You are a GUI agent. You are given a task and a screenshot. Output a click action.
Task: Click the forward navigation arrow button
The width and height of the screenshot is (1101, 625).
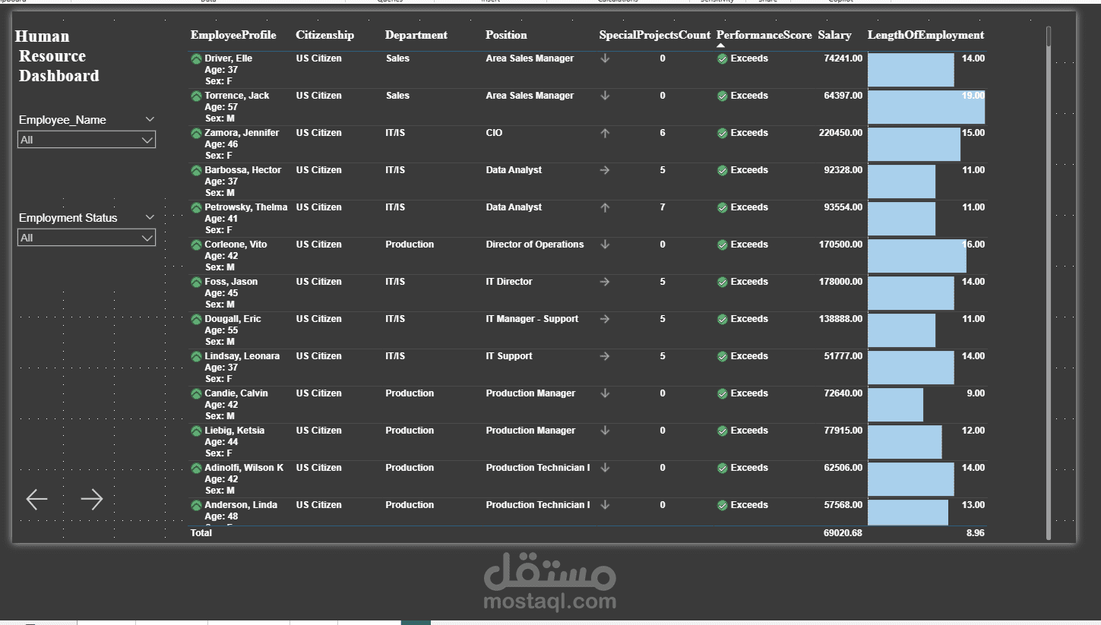click(x=92, y=499)
